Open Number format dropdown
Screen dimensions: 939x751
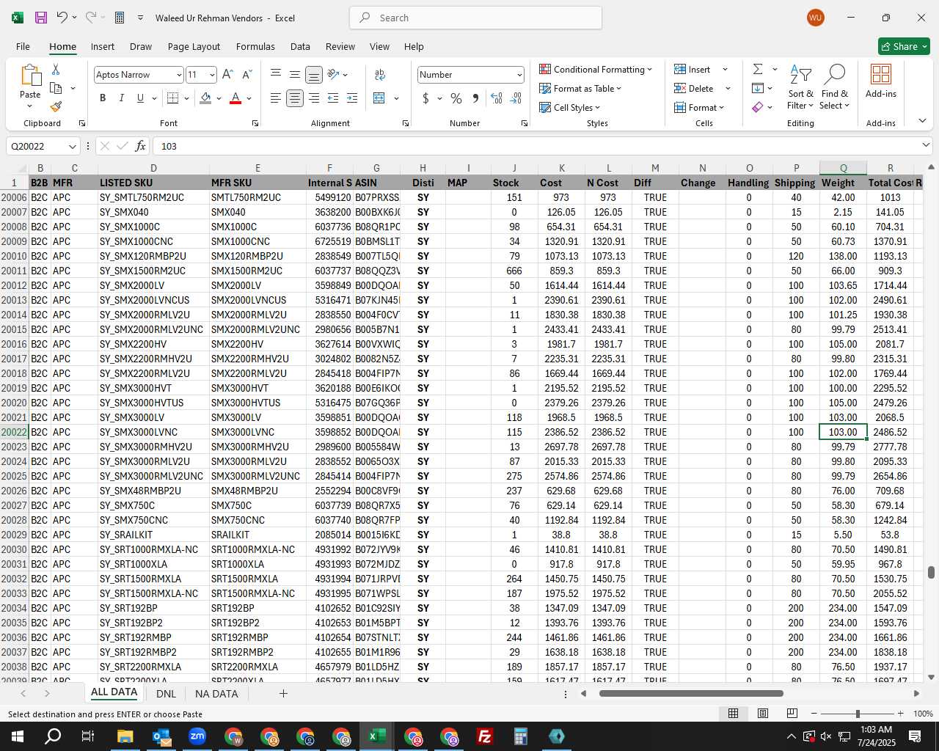pyautogui.click(x=519, y=75)
